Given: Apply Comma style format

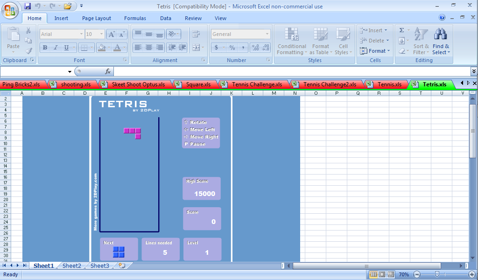Looking at the screenshot, I should tap(243, 48).
